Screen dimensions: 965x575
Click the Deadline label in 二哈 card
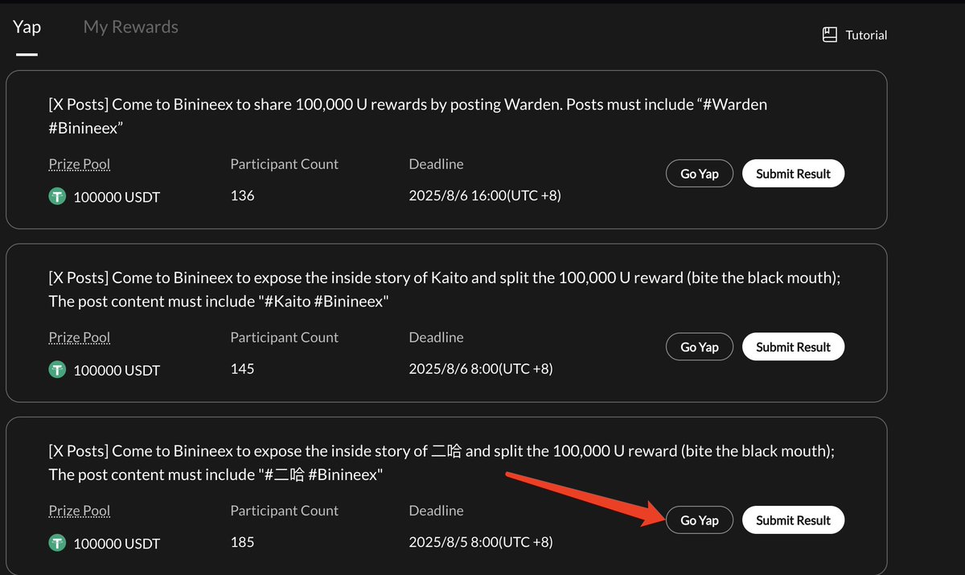click(436, 511)
